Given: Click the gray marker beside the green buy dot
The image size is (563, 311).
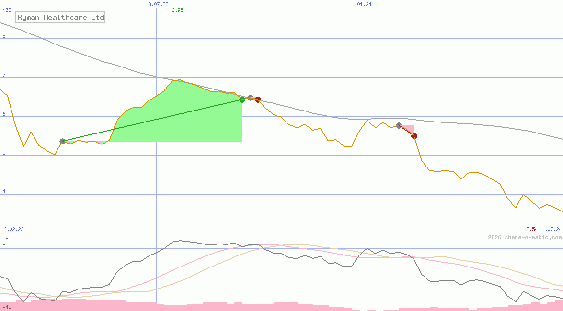Looking at the screenshot, I should pos(250,97).
